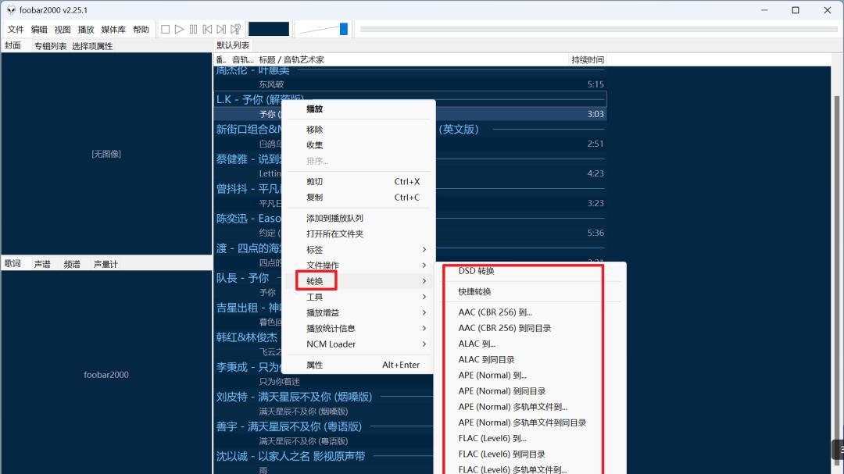Switch to the 专辑列表 tab

tap(51, 46)
